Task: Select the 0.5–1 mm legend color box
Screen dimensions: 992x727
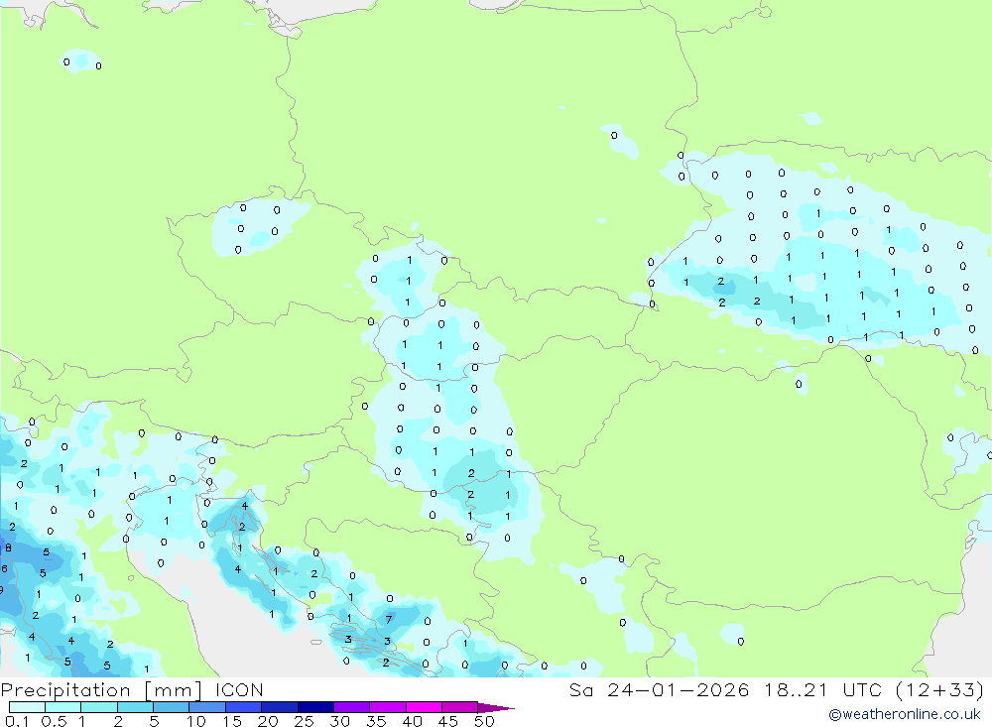Action: point(62,707)
